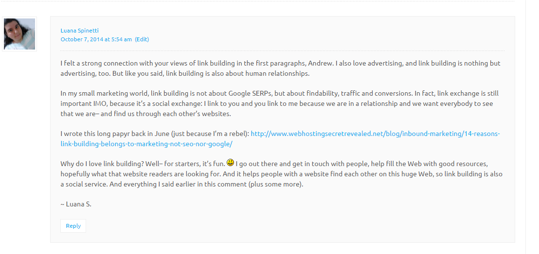The image size is (539, 254).
Task: Open the webhostingsecretrevealed.net blog URL
Action: pyautogui.click(x=376, y=134)
